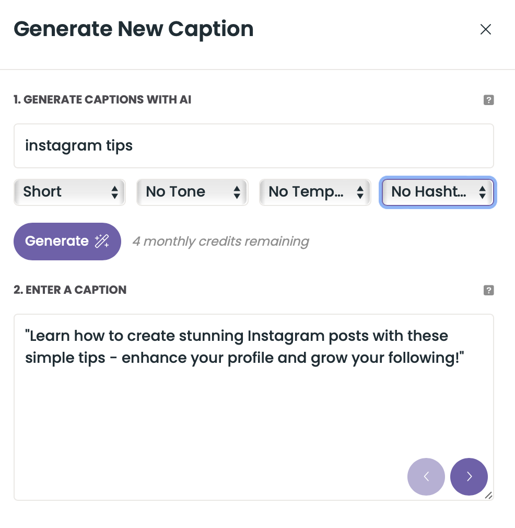
Task: Click inside the caption text area
Action: point(254,408)
